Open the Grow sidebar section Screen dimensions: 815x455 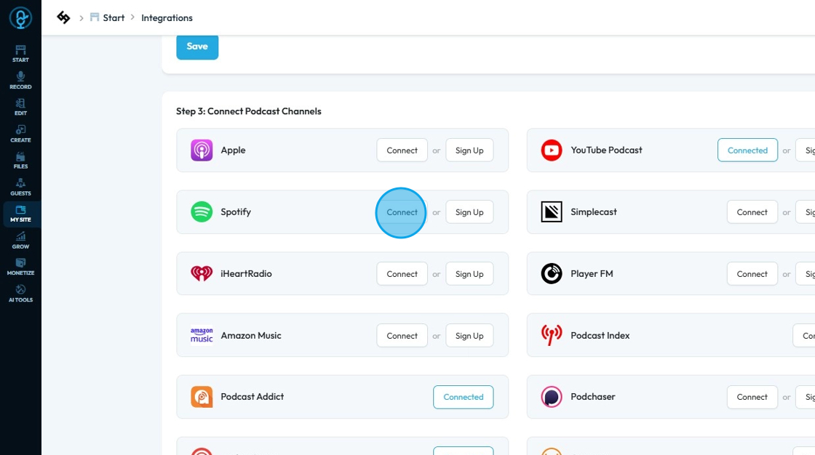point(20,241)
